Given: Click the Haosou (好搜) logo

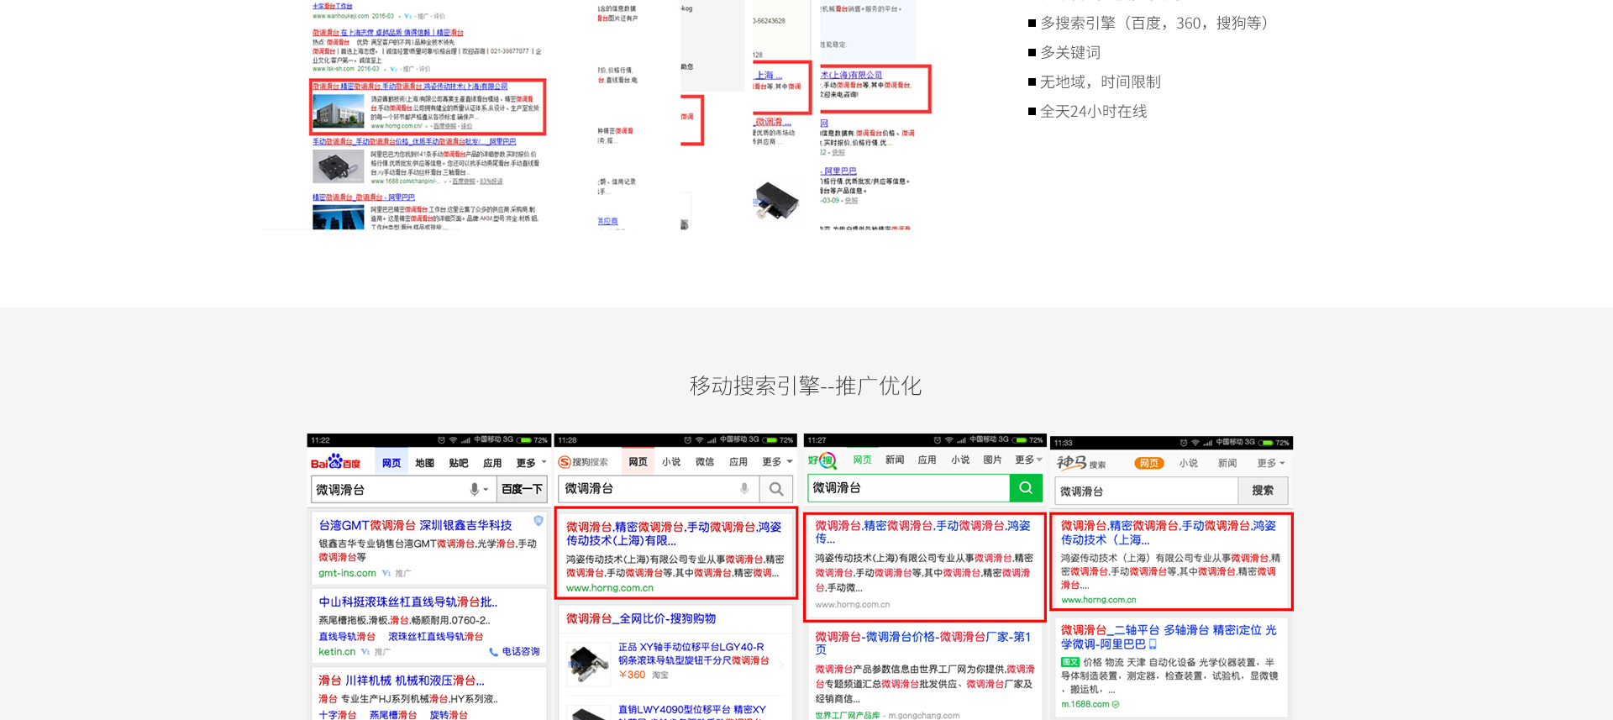Looking at the screenshot, I should [822, 460].
